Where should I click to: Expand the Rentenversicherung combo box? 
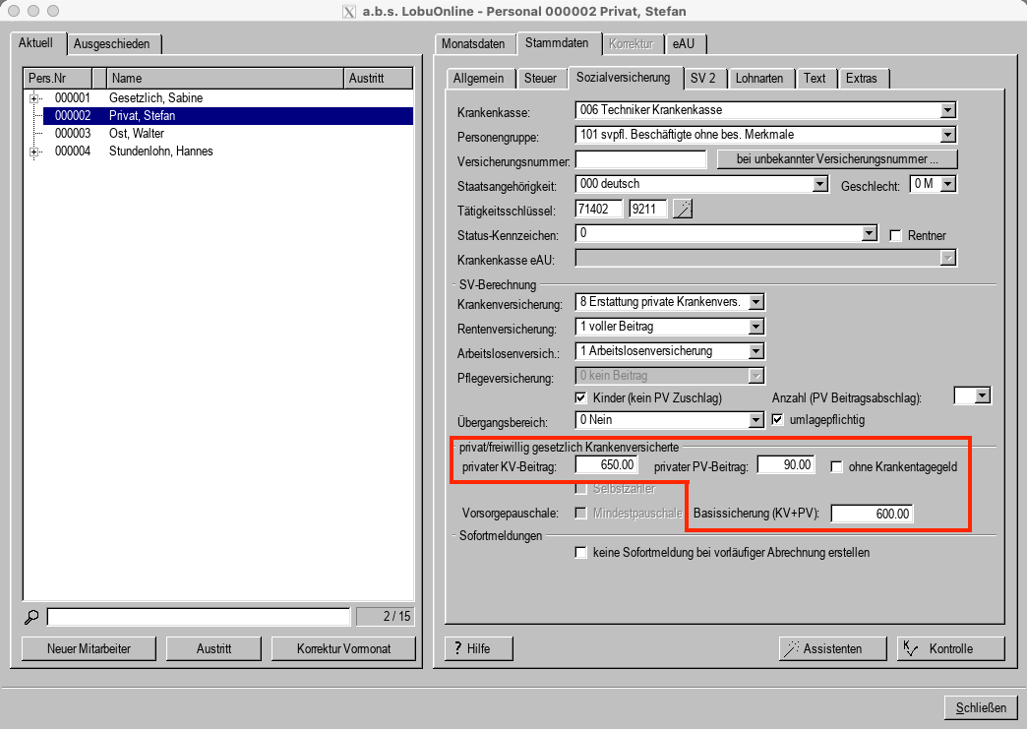pyautogui.click(x=755, y=327)
